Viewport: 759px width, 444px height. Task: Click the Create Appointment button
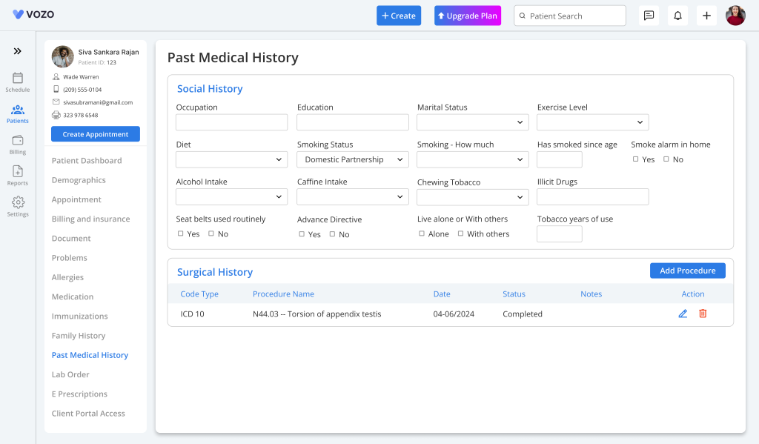pos(96,134)
